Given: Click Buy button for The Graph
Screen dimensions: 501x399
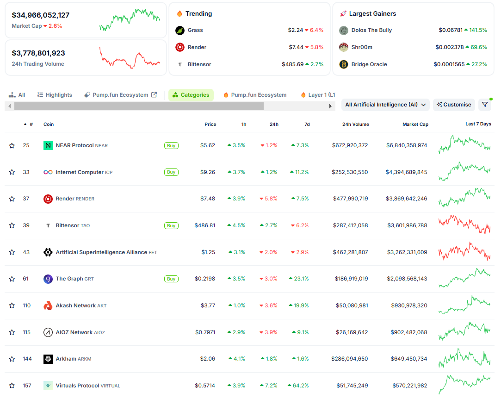Looking at the screenshot, I should coord(171,279).
